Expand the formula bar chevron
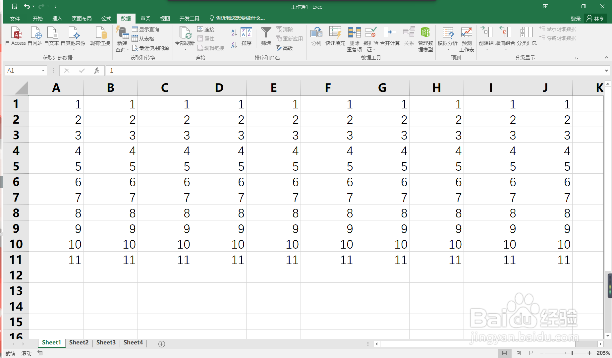 [x=606, y=71]
